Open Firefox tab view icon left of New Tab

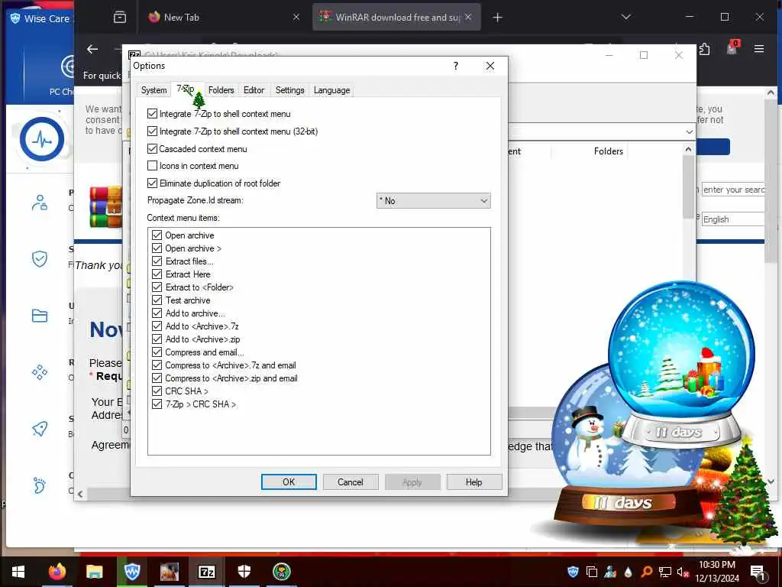coord(120,18)
